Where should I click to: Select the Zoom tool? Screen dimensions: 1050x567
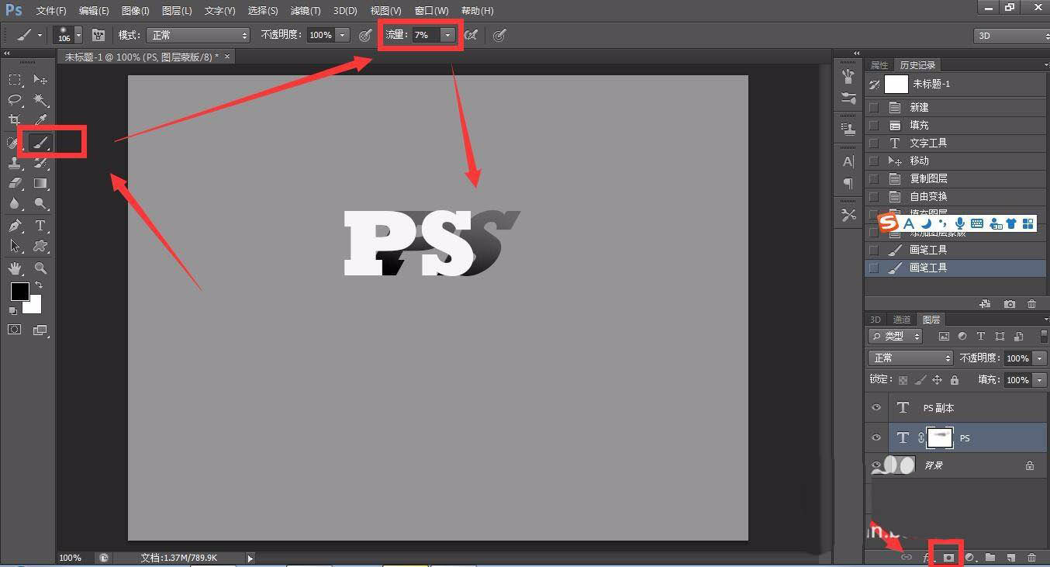[x=40, y=268]
